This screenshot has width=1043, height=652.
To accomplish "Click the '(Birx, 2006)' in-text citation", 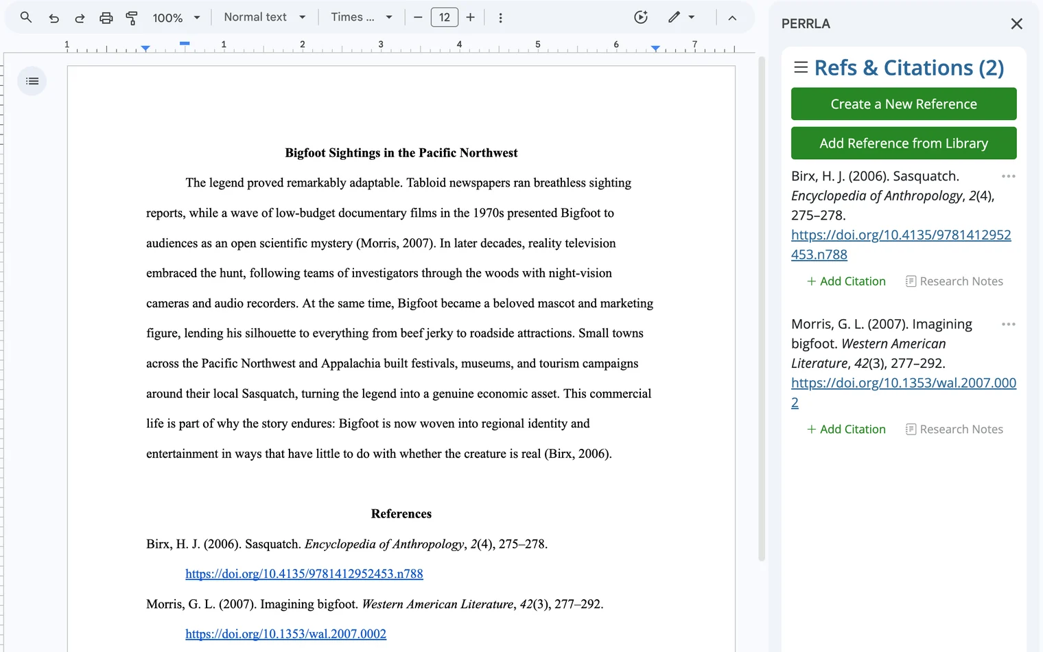I will coord(576,454).
